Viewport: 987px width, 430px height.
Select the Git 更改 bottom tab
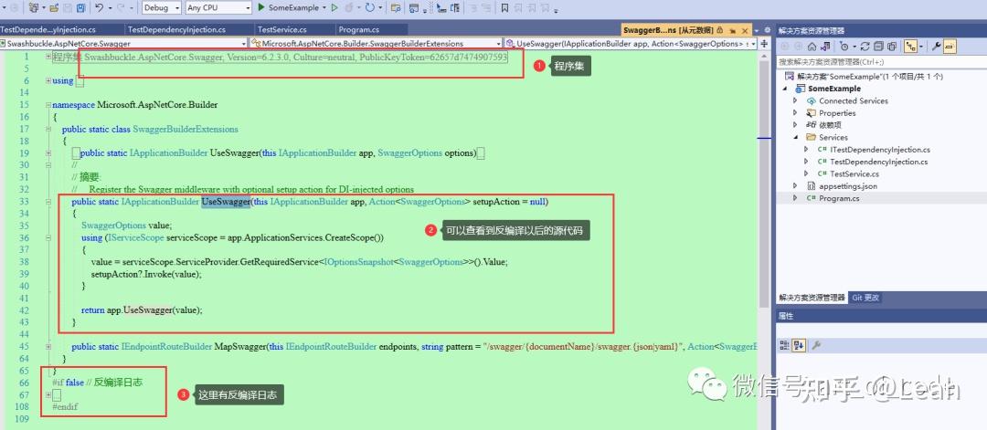pyautogui.click(x=865, y=298)
